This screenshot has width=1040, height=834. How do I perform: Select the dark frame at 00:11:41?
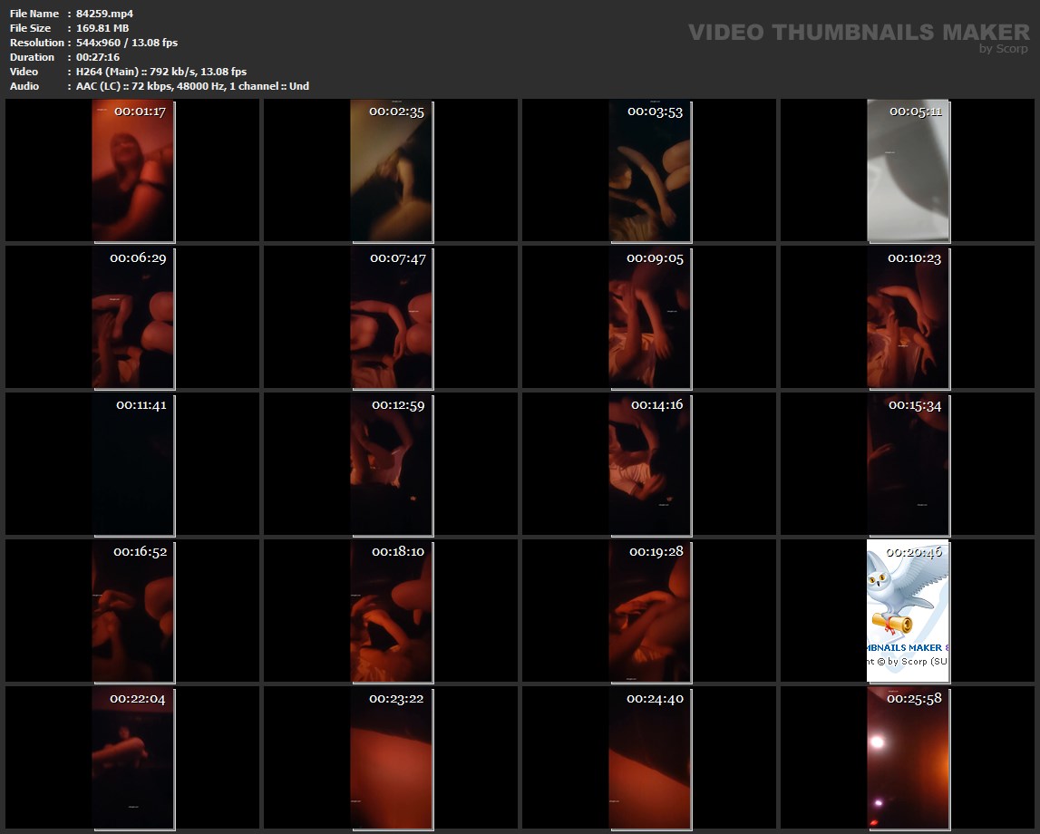coord(132,464)
